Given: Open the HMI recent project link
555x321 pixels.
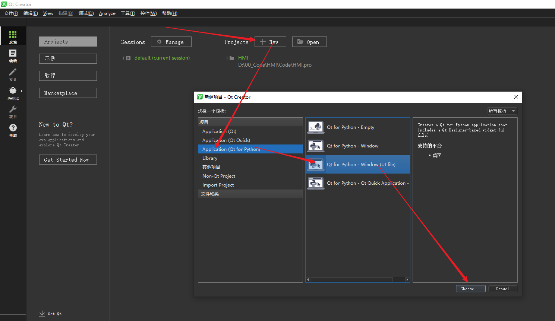Looking at the screenshot, I should [x=243, y=58].
